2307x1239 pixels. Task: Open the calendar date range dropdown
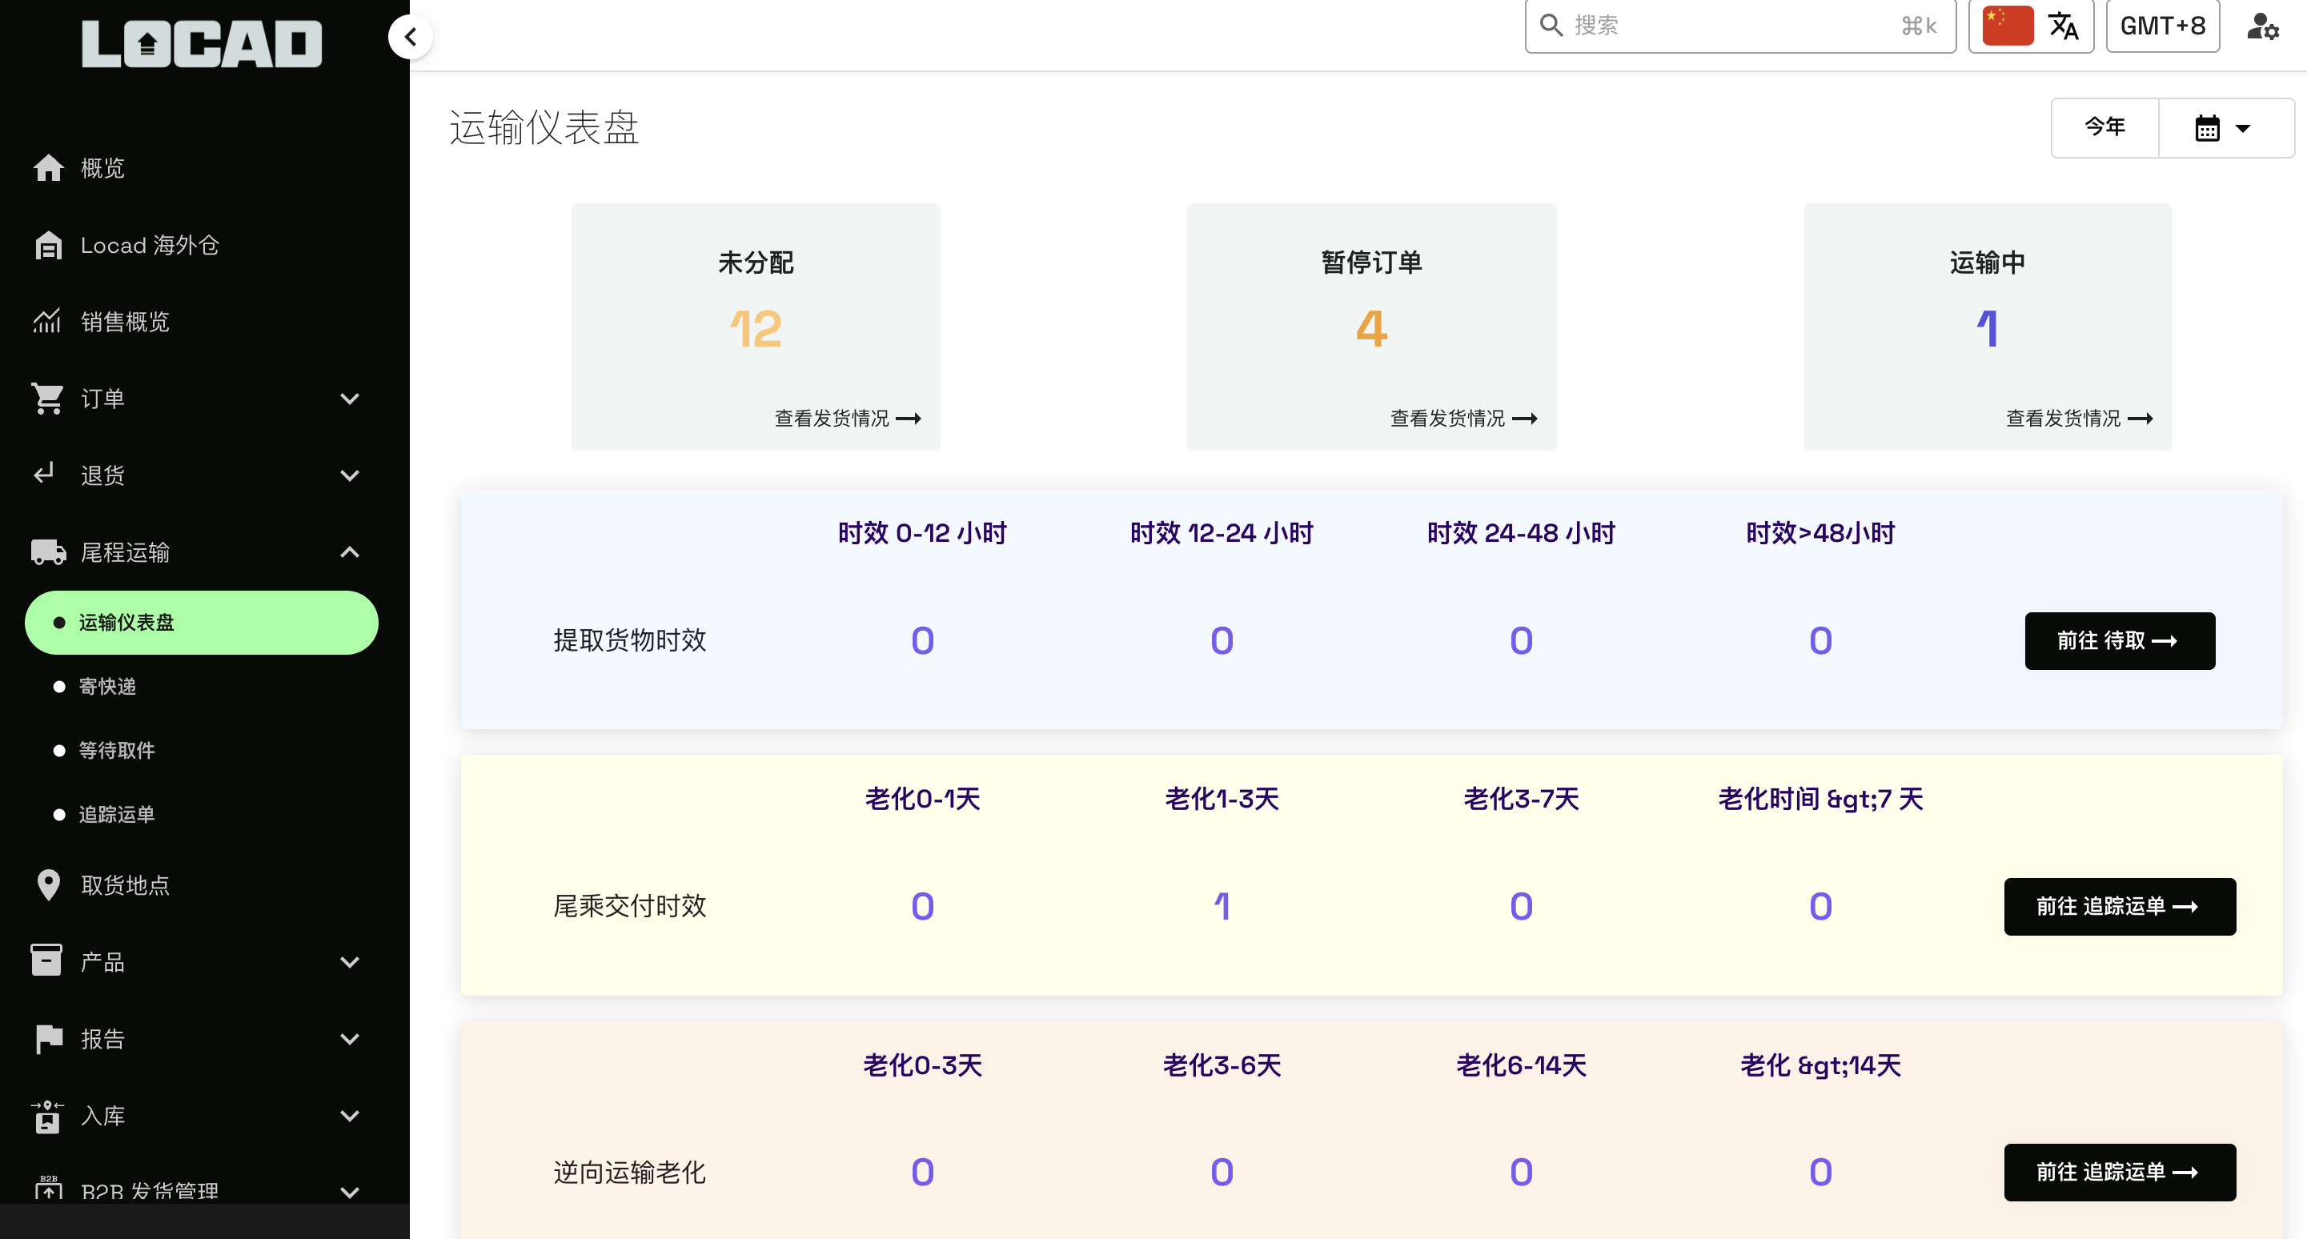(x=2225, y=128)
